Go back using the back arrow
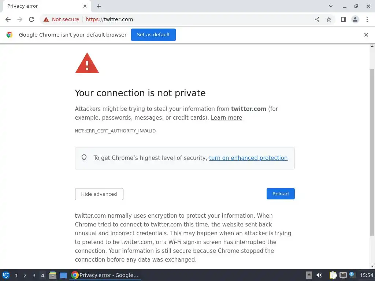375x281 pixels. coord(8,19)
